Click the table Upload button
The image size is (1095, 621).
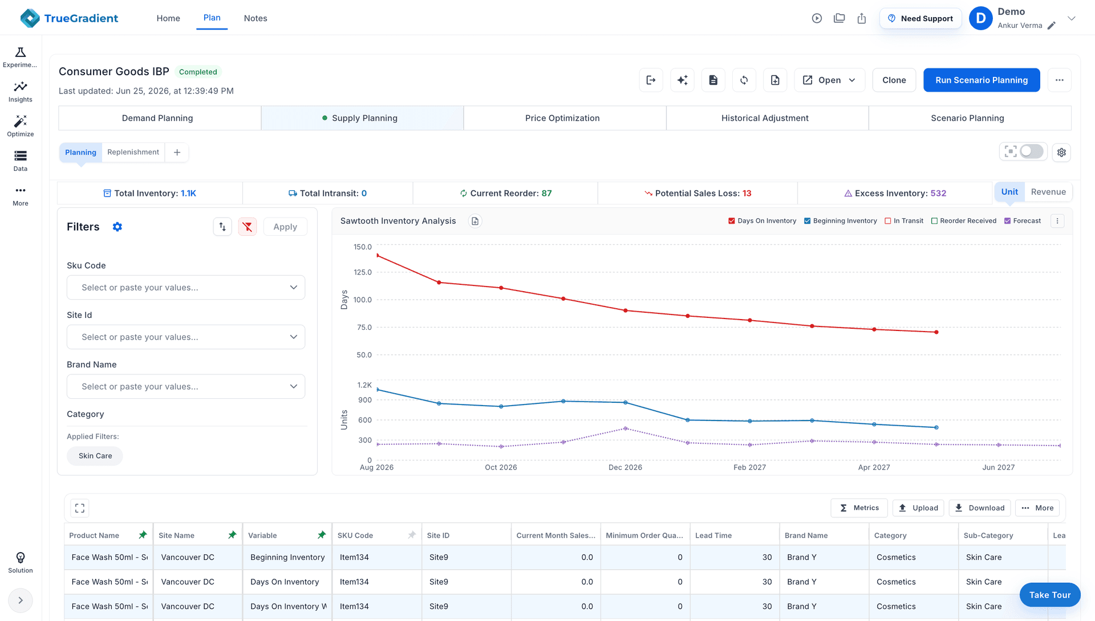tap(918, 508)
